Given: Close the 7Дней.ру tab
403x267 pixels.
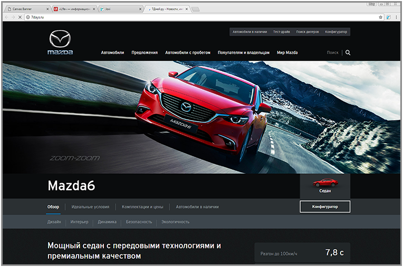Looking at the screenshot, I should (187, 9).
